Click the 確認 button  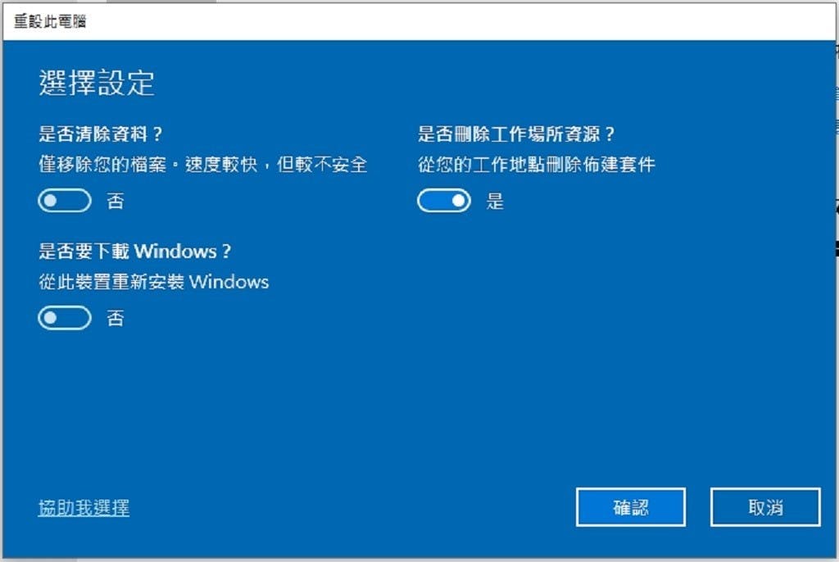631,507
